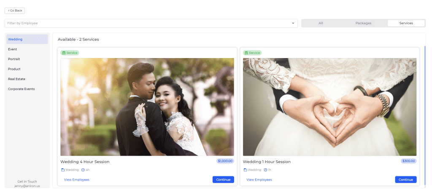Open the Product category
The width and height of the screenshot is (432, 194).
point(27,69)
